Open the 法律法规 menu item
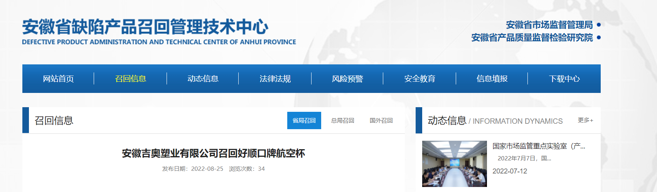 point(275,79)
